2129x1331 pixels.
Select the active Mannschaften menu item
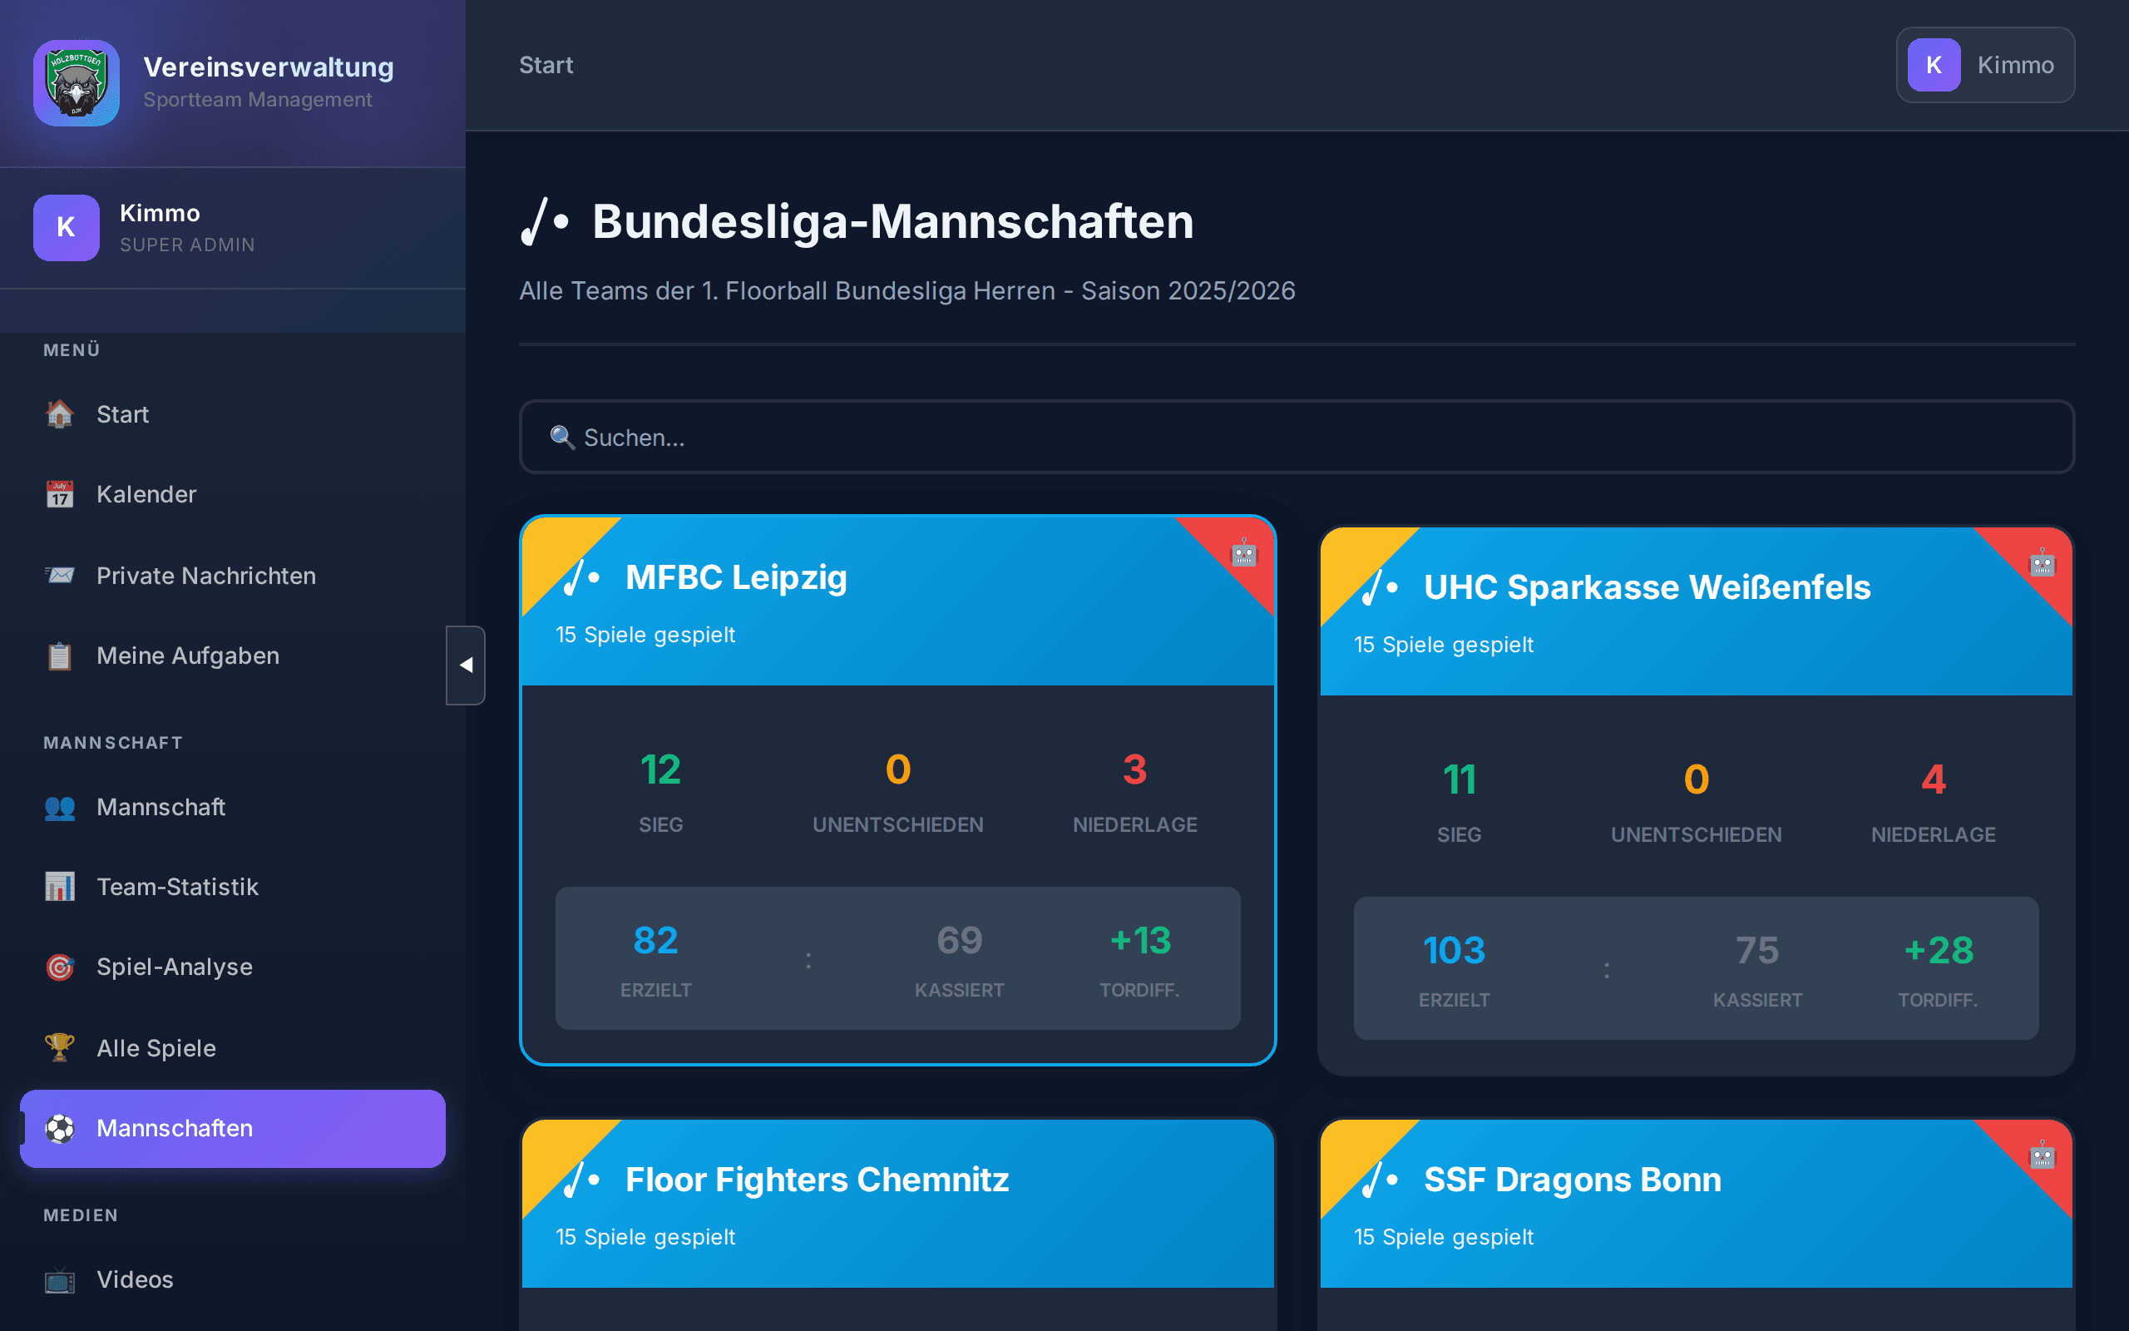point(232,1129)
